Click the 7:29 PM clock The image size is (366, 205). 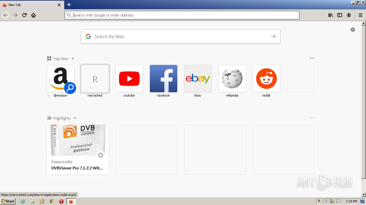coord(351,201)
